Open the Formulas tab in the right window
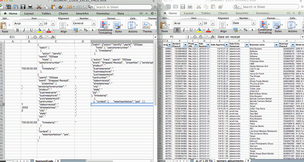The width and height of the screenshot is (304, 162). coord(262,13)
